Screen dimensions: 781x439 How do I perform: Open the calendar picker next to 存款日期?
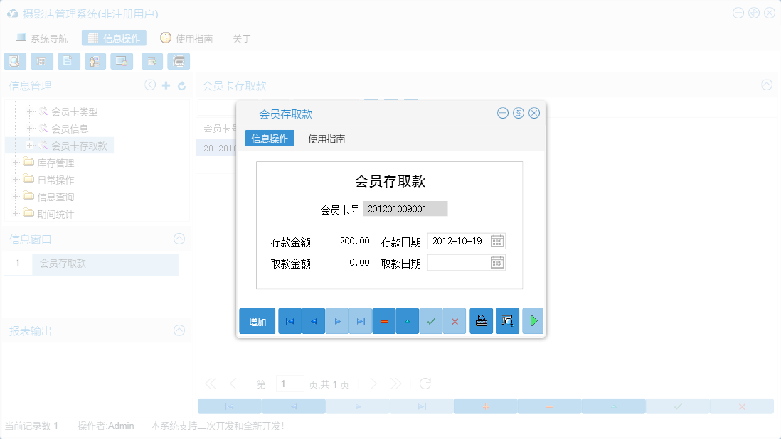[x=497, y=240]
